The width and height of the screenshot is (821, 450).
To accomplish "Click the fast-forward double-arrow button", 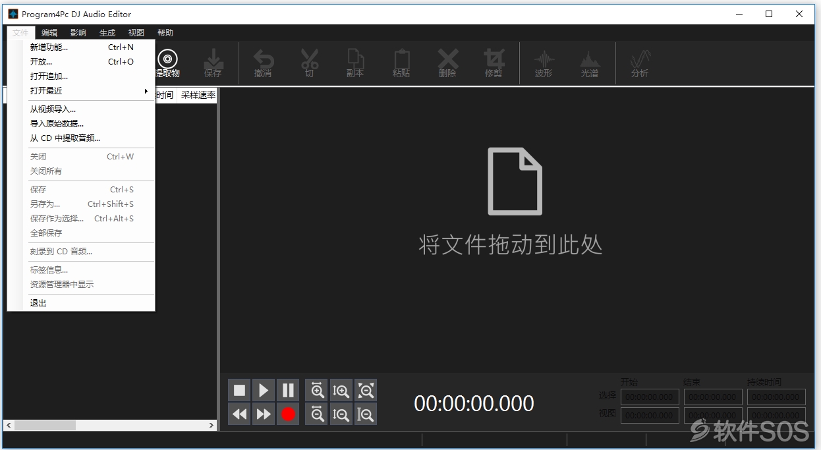I will (264, 414).
